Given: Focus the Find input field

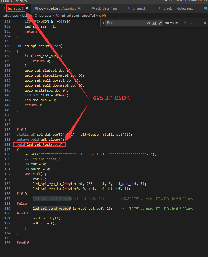Looking at the screenshot, I should [x=126, y=23].
